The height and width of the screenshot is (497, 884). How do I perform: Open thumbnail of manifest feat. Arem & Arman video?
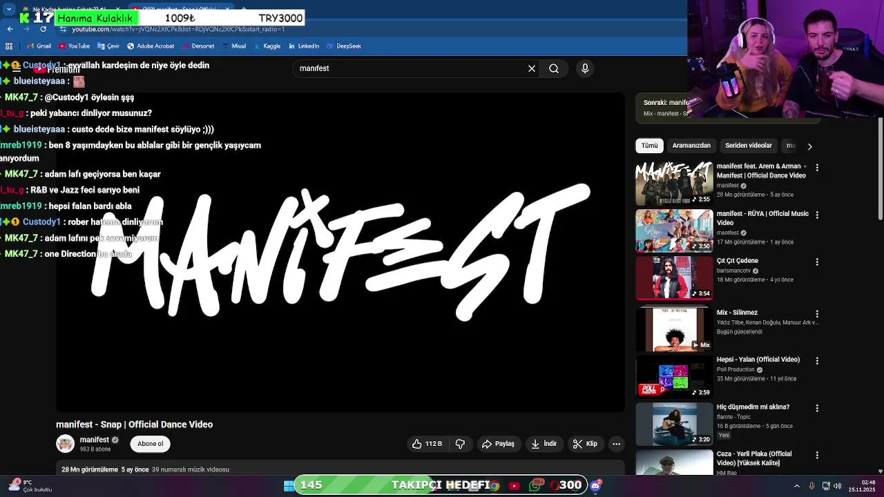pos(674,184)
